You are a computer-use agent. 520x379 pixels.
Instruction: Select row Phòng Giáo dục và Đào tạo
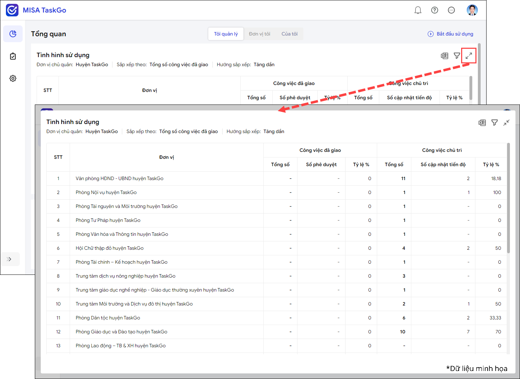(x=277, y=332)
